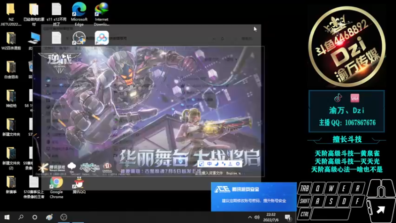Launch the Baidu Netdisk desktop shortcut
The image size is (396, 223).
(102, 38)
